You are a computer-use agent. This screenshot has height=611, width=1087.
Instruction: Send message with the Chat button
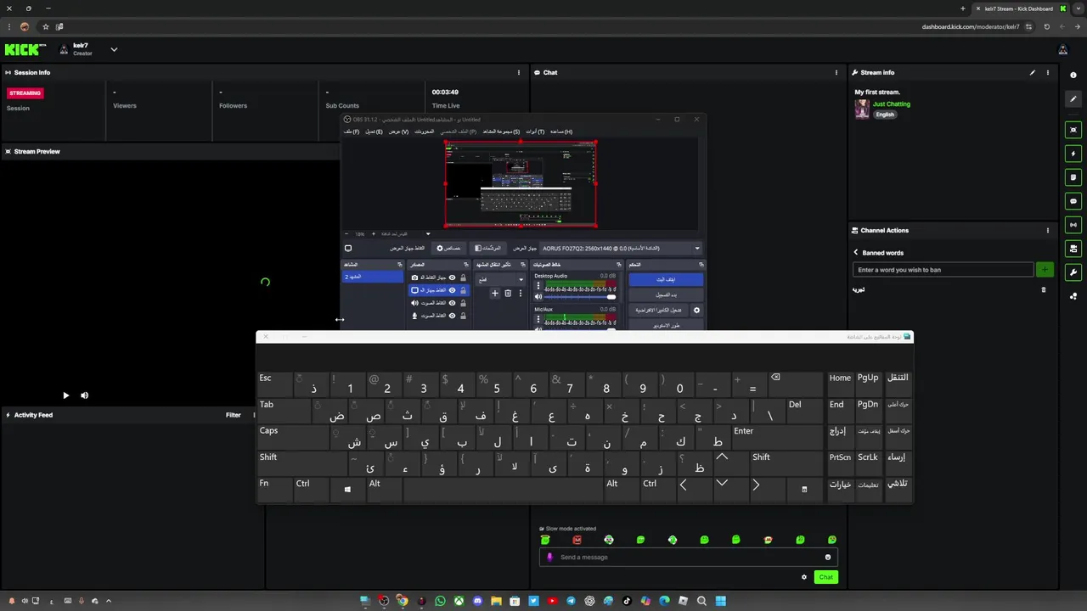click(825, 577)
